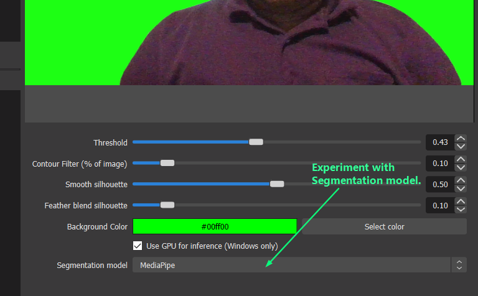Click the Segmentation model dropdown arrows
The width and height of the screenshot is (478, 296).
point(459,265)
